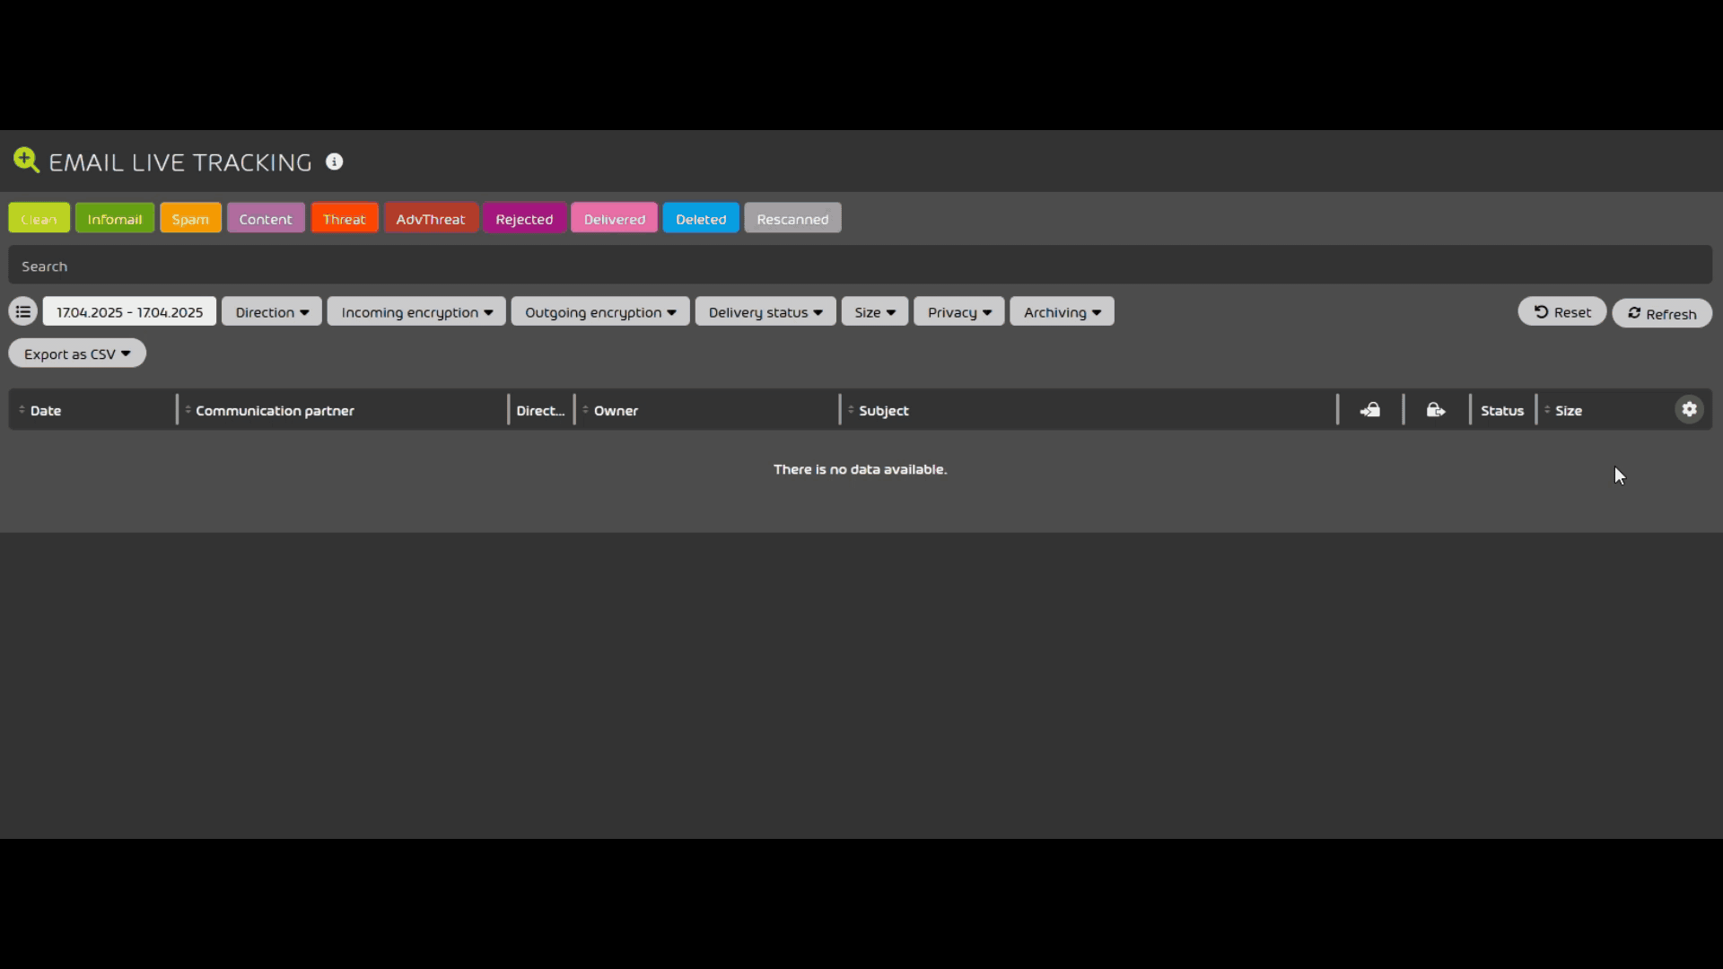
Task: Switch to the Rescanned filter
Action: coord(792,217)
